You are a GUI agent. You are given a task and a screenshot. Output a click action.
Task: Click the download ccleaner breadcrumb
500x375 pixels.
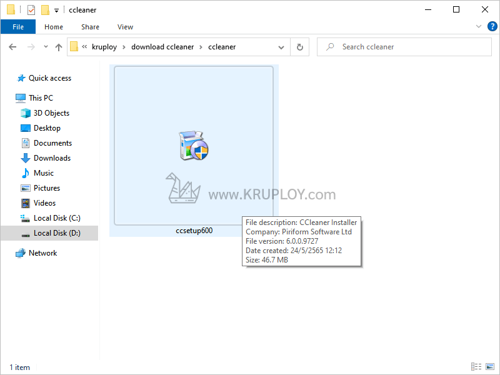[162, 47]
